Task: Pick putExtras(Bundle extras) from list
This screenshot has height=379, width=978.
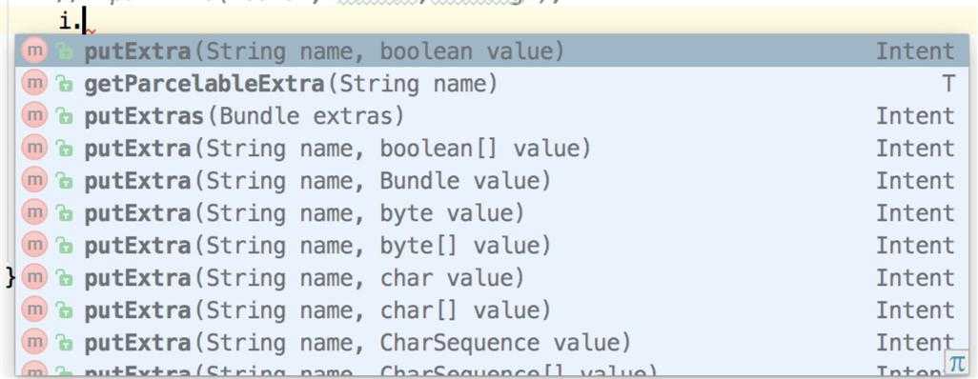Action: click(x=492, y=115)
